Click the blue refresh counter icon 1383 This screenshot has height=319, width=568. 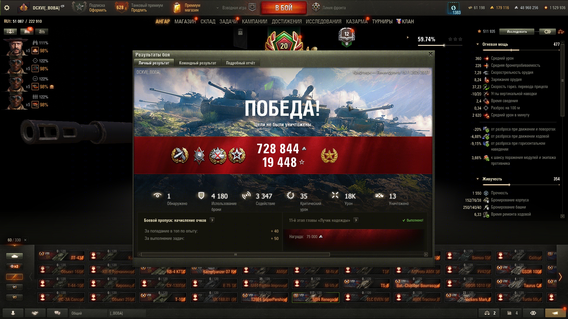pyautogui.click(x=454, y=8)
